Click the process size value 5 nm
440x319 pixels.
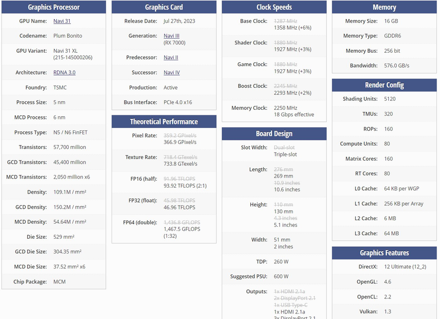point(59,102)
